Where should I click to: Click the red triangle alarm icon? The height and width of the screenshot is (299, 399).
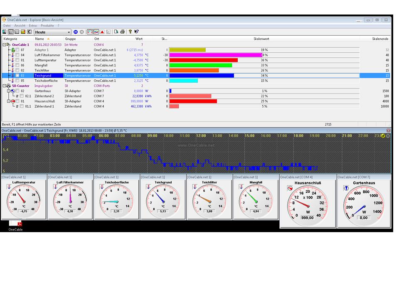(102, 32)
